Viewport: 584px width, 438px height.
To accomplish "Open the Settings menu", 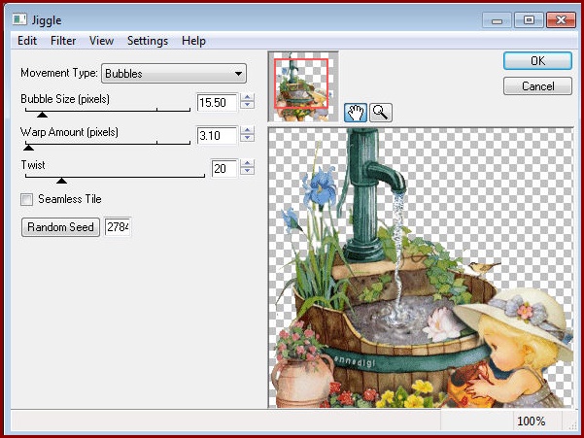I will [x=148, y=40].
